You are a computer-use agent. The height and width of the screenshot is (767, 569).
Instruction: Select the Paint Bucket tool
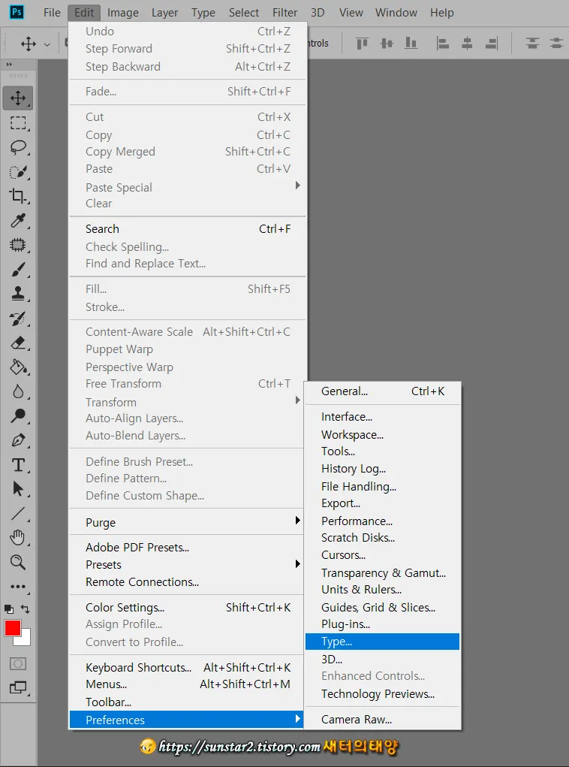pos(18,367)
